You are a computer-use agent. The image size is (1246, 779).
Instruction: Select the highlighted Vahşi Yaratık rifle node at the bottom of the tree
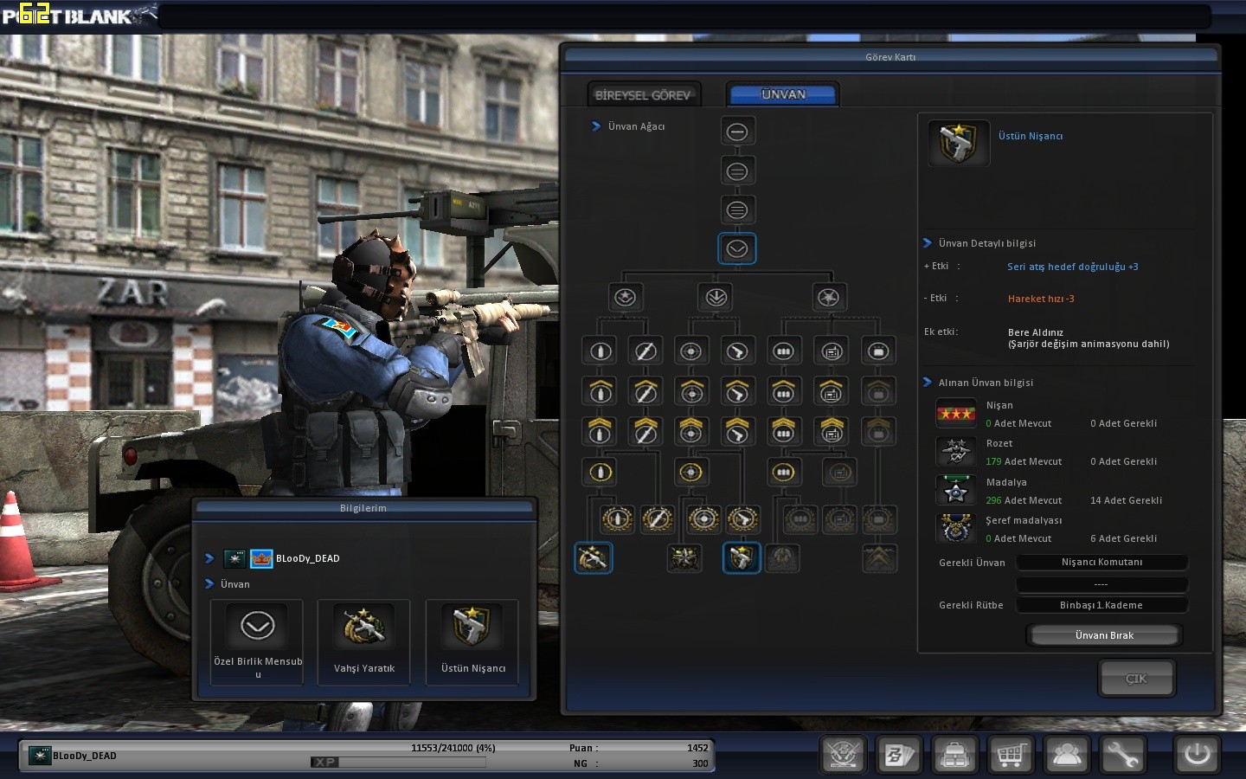coord(594,558)
